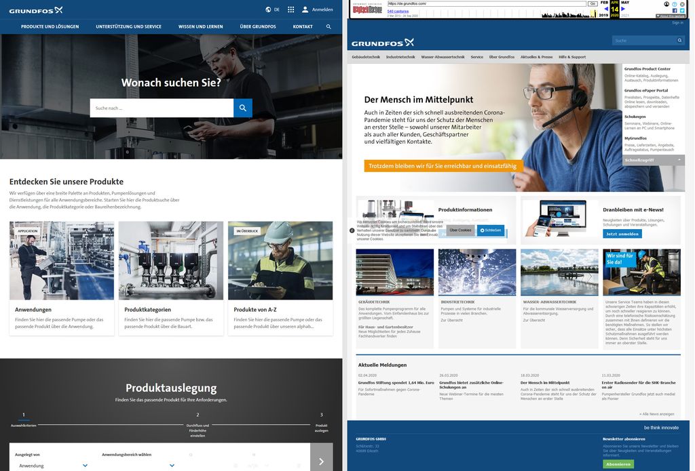Open the 'Produkte von A-Z' card image
Viewport: 695px width, 471px height.
click(x=280, y=260)
